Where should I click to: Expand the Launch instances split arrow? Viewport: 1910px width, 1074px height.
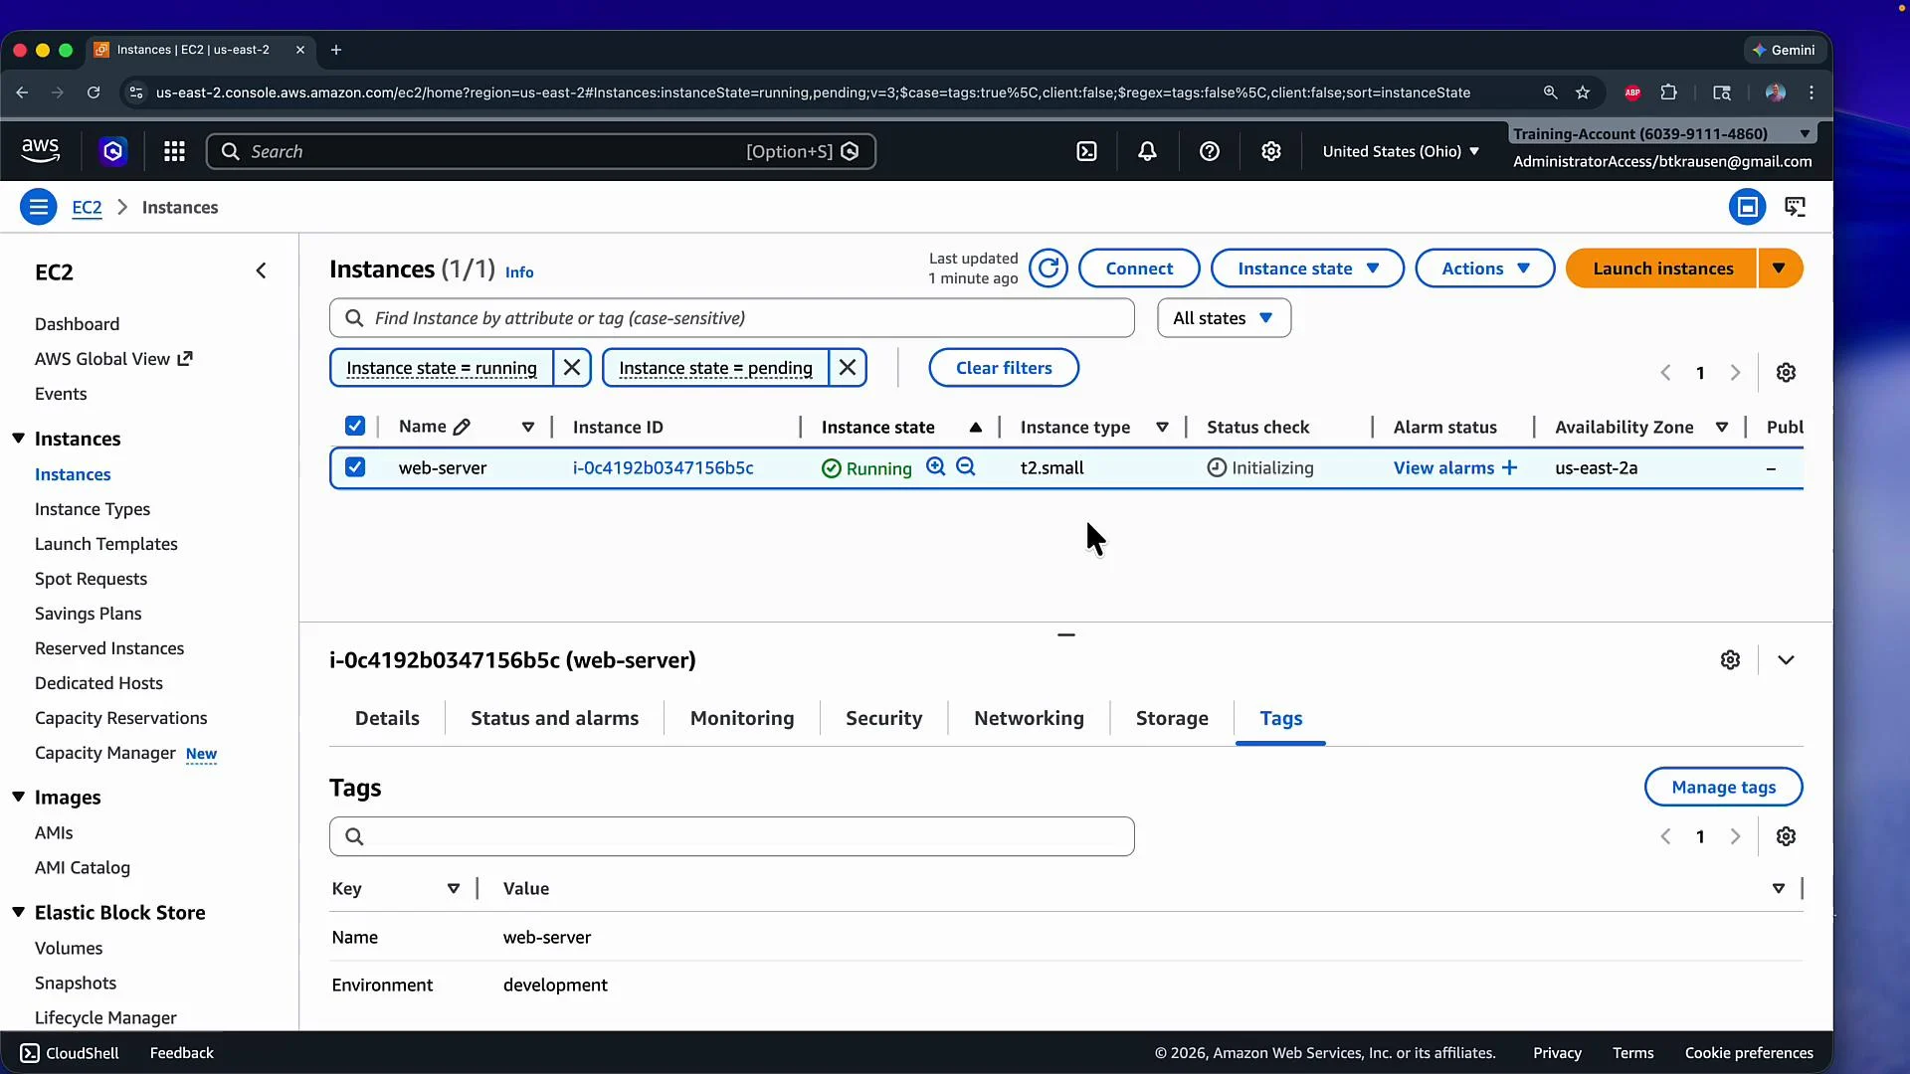[x=1780, y=268]
